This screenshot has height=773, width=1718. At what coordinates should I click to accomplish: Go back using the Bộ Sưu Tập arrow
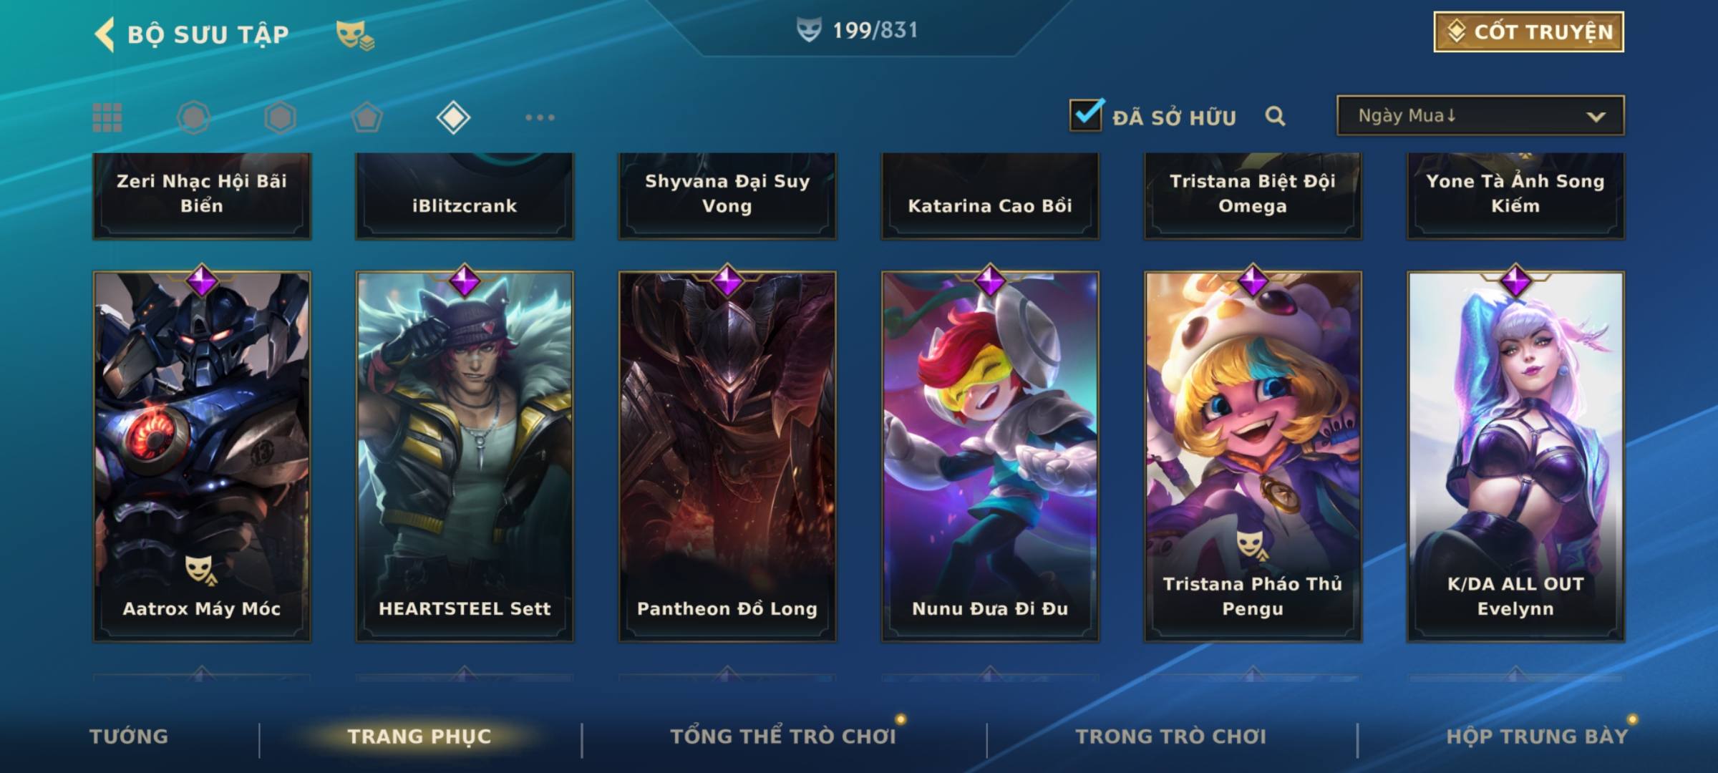click(105, 34)
